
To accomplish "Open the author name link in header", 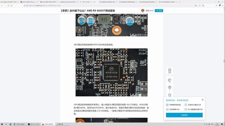I will pyautogui.click(x=149, y=10).
